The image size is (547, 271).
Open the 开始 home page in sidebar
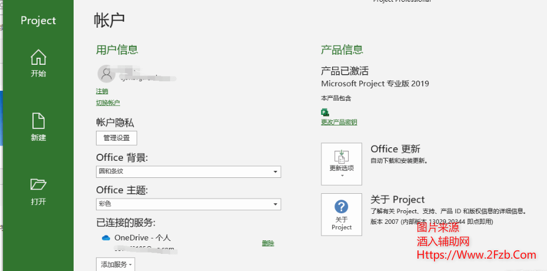(x=38, y=63)
